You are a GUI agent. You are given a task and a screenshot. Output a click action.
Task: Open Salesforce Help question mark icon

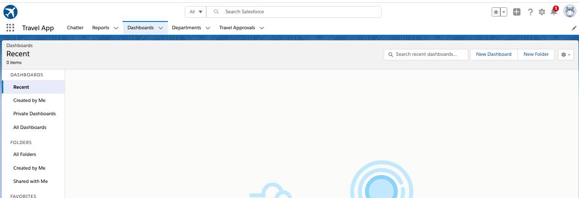tap(530, 12)
